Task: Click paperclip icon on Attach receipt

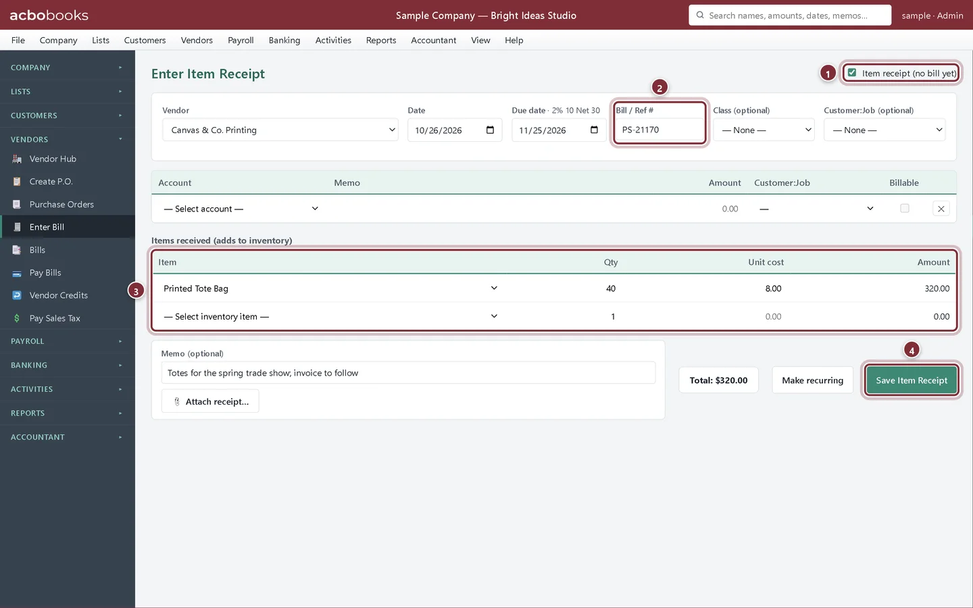Action: coord(177,401)
